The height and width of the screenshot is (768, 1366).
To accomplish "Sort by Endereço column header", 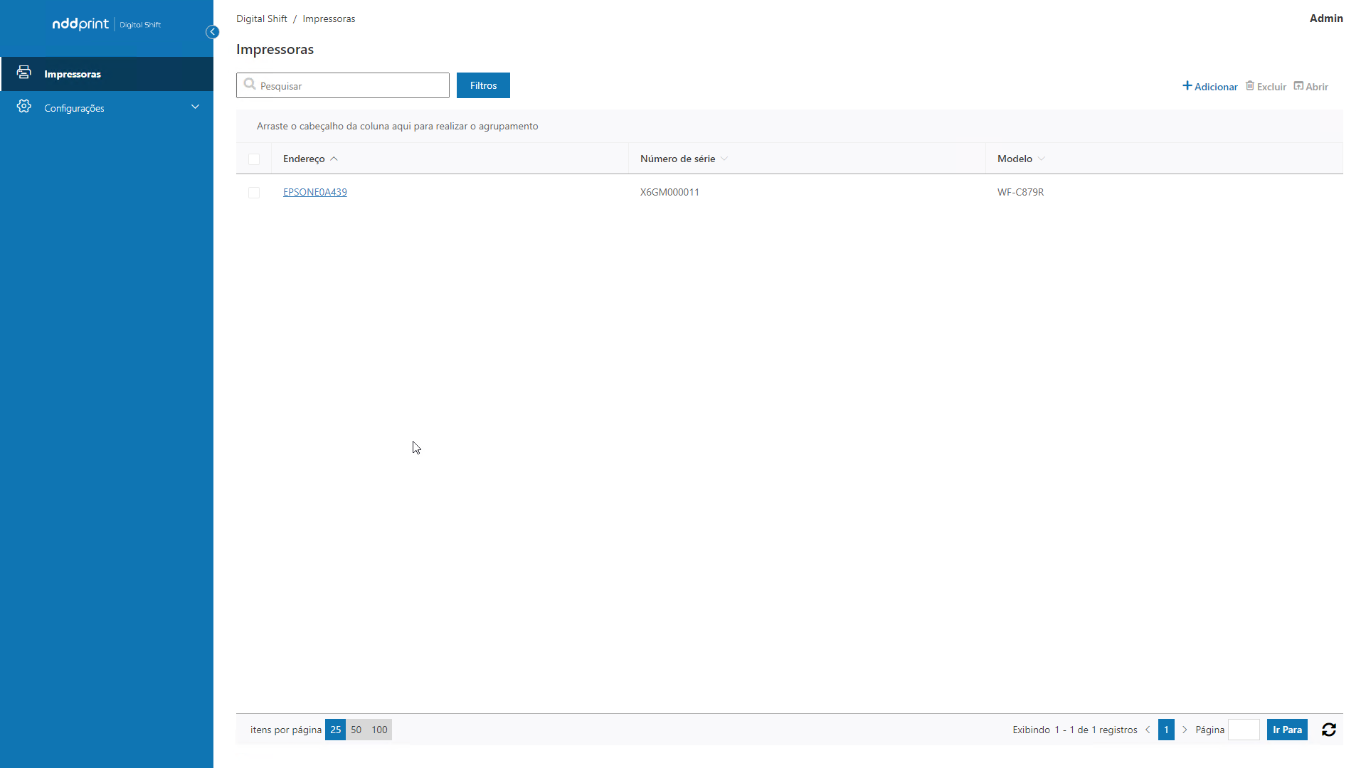I will click(304, 159).
